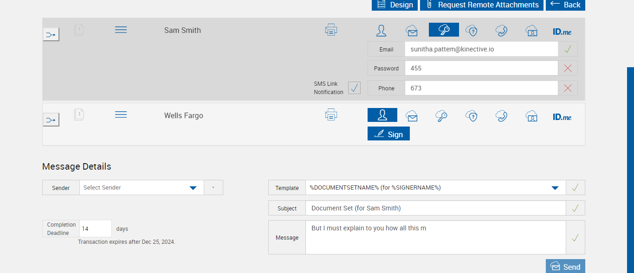Open the Design view
This screenshot has width=634, height=273.
394,5
